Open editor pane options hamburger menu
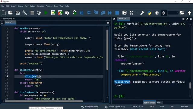Viewport: 193px width, 109px height. coord(108,23)
